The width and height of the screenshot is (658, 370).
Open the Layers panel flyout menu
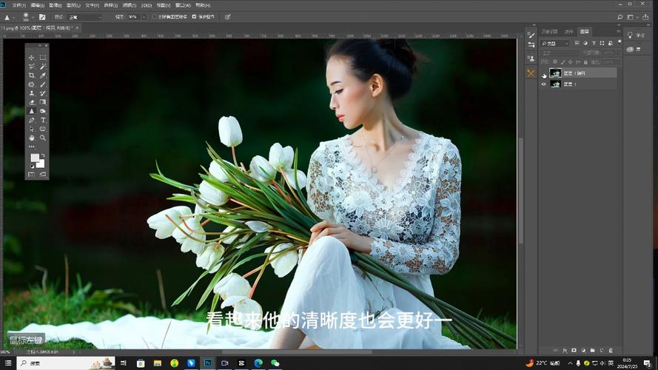tap(619, 32)
